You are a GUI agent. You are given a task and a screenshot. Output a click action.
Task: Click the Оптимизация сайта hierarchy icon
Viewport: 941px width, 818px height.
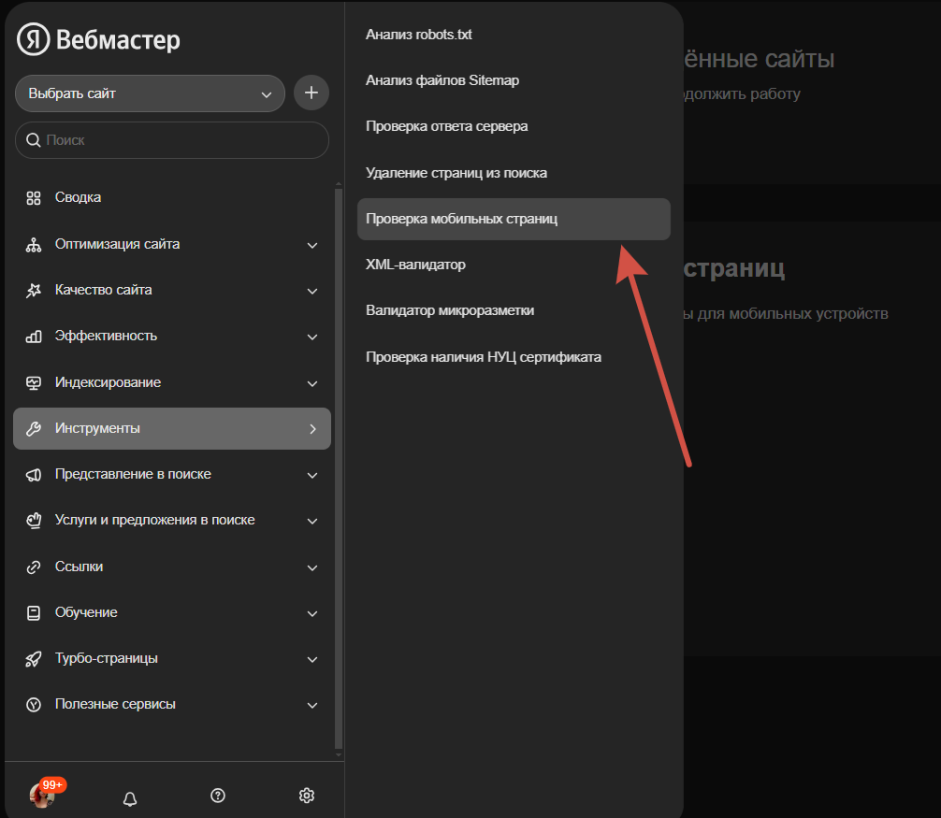[x=34, y=245]
